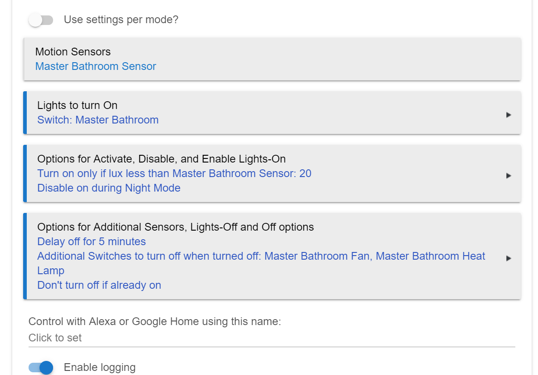Click Options for Additional Sensors heading

pyautogui.click(x=176, y=227)
